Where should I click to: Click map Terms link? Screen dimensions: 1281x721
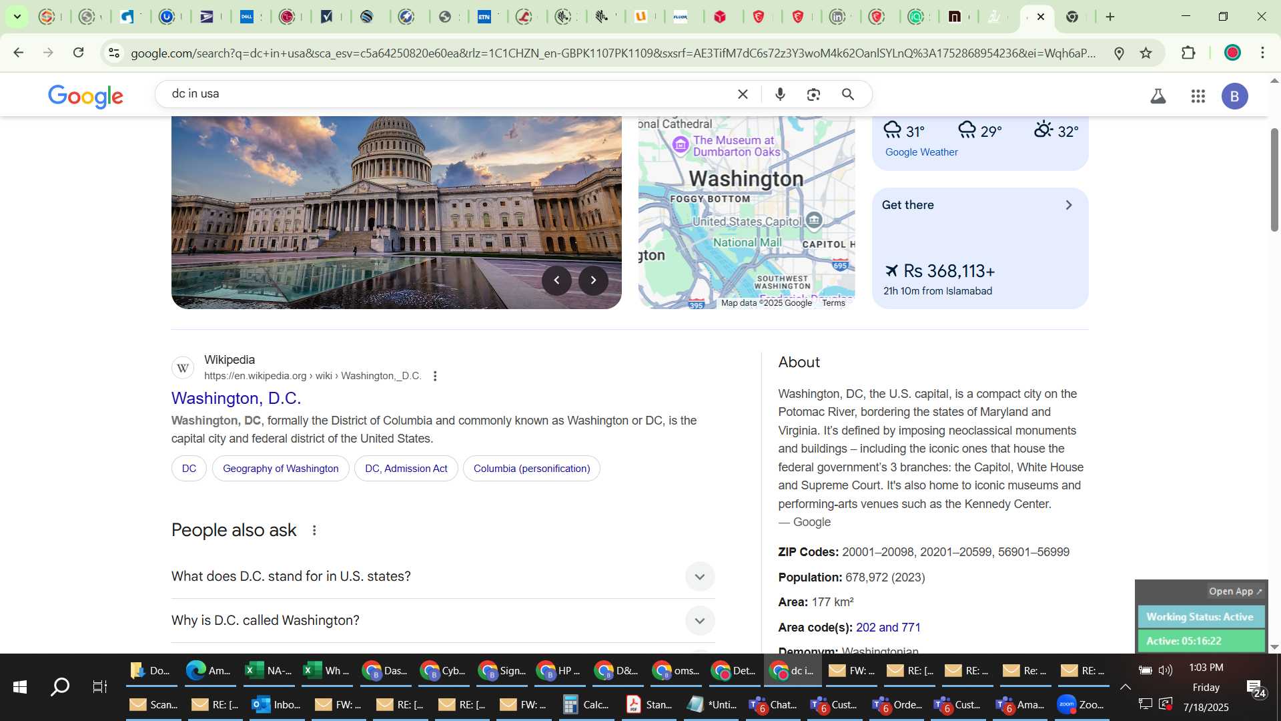(833, 303)
